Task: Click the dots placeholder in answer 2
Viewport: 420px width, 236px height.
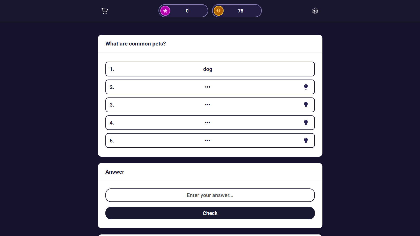Action: (207, 87)
